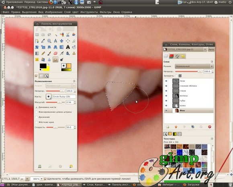This screenshot has height=187, width=233.
Task: Select the Fuzzy Select wand tool
Action: coord(55,35)
